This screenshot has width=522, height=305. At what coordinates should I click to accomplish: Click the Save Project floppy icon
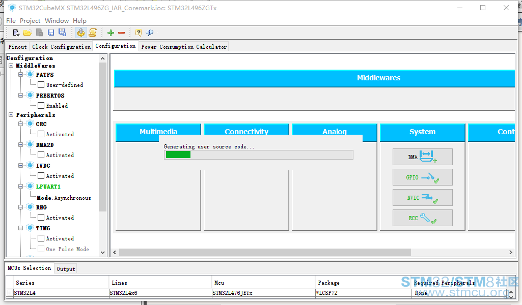[x=50, y=33]
